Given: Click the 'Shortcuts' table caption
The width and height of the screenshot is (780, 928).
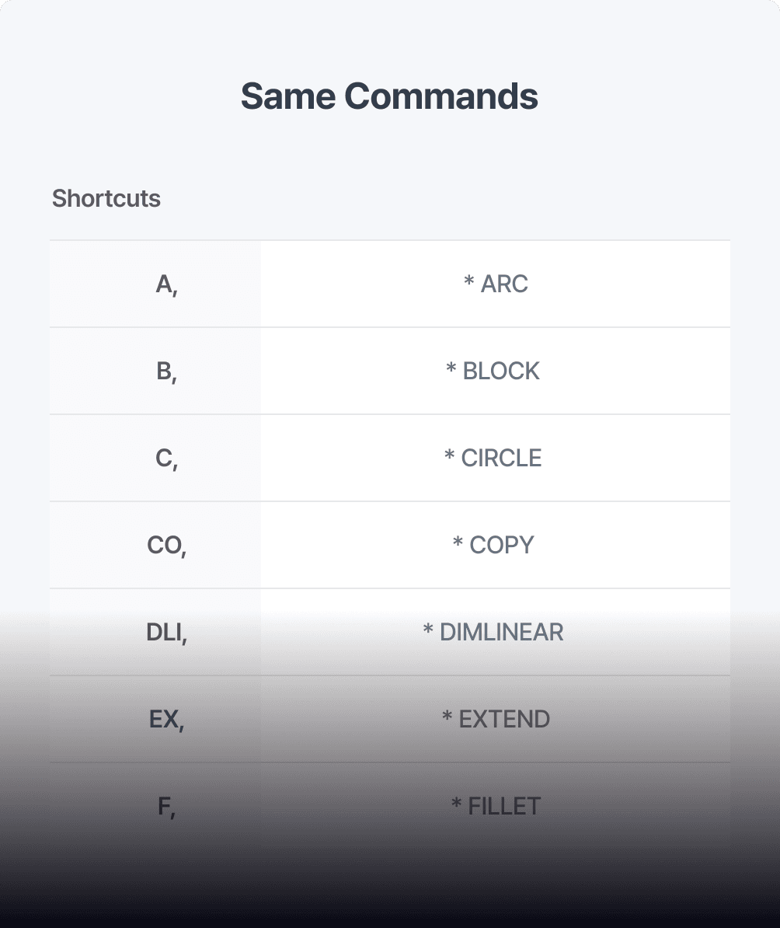Looking at the screenshot, I should click(106, 198).
